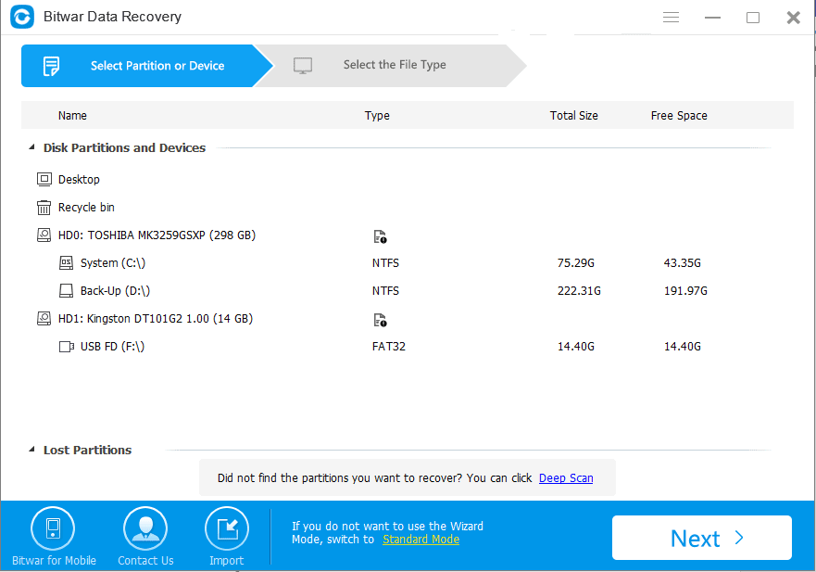Click the NTFS type of Back-Up (D:\)

click(385, 291)
